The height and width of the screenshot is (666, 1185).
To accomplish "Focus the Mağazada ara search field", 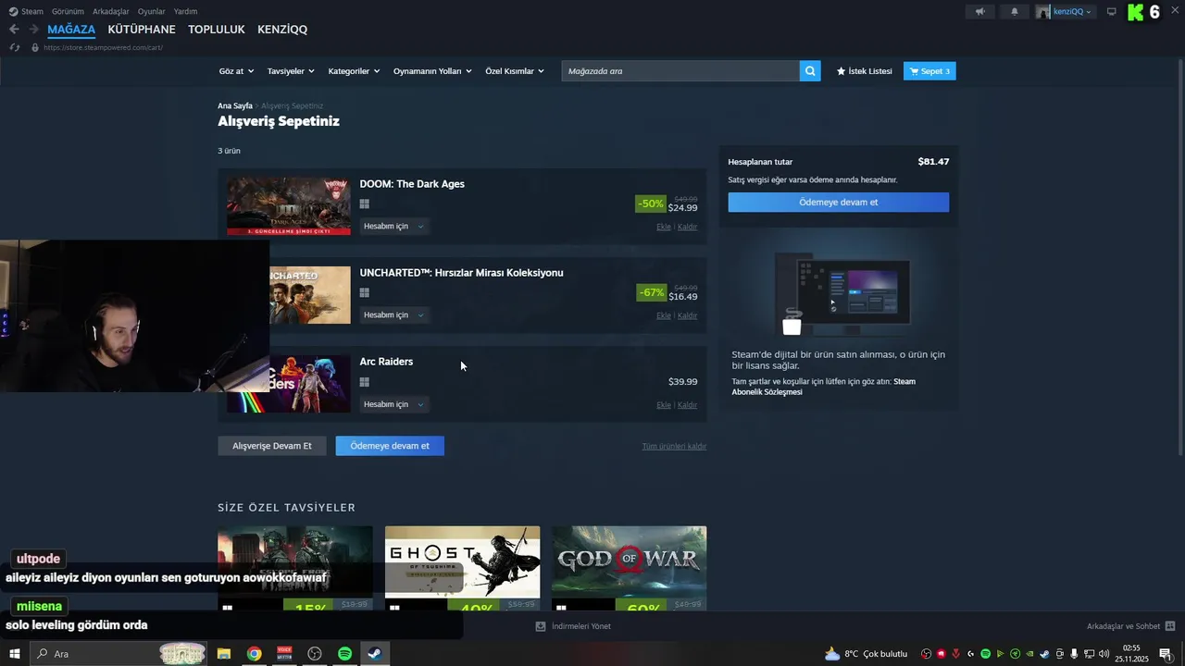I will 680,71.
